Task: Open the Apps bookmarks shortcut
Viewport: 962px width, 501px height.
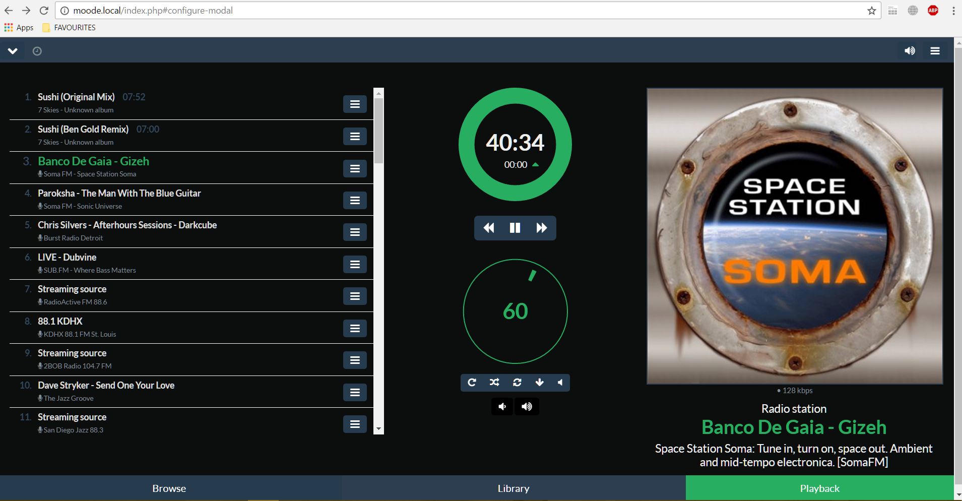Action: pyautogui.click(x=19, y=28)
